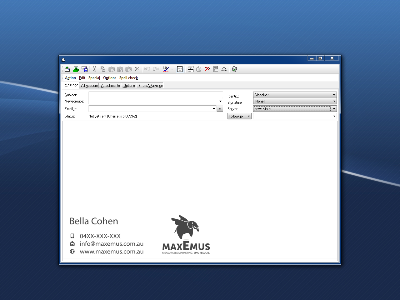
Task: Open the Signature dropdown list
Action: coord(334,101)
